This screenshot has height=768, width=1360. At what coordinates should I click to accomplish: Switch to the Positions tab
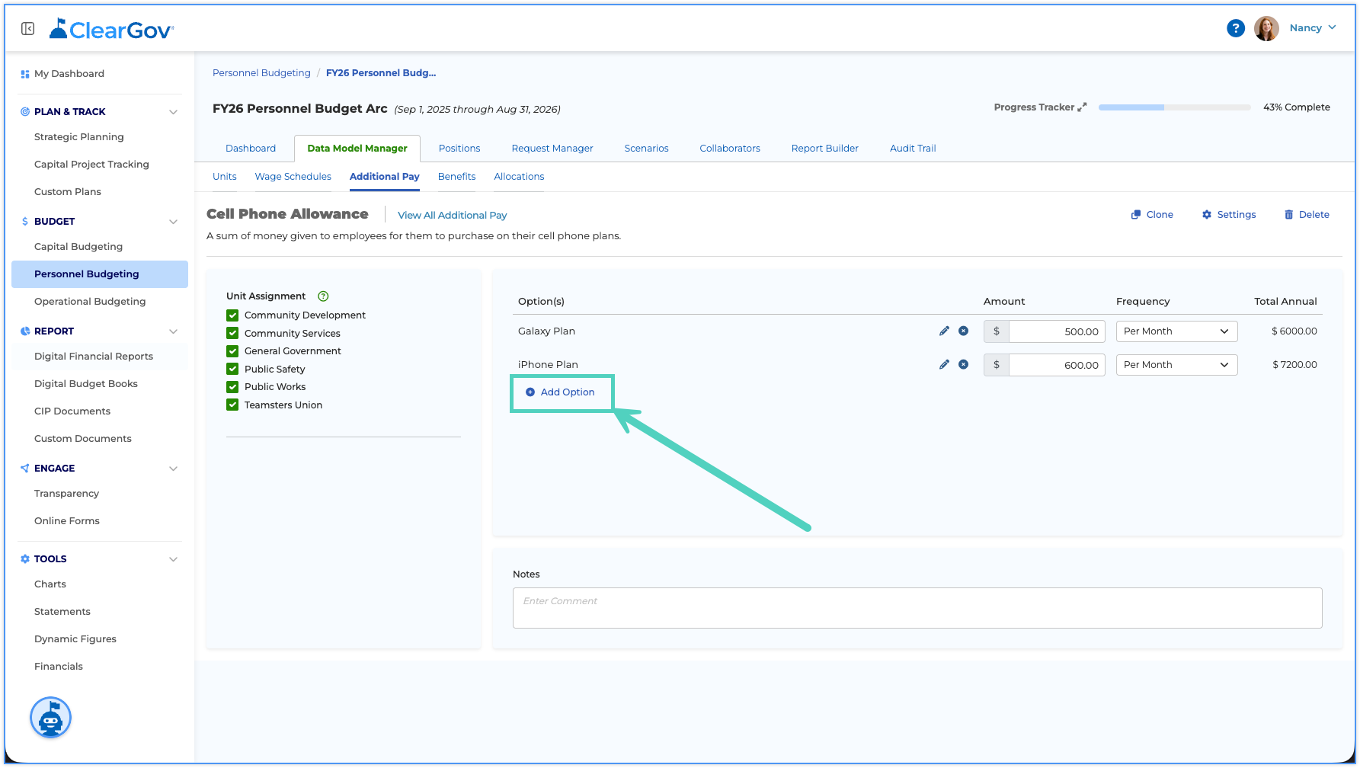pos(459,149)
